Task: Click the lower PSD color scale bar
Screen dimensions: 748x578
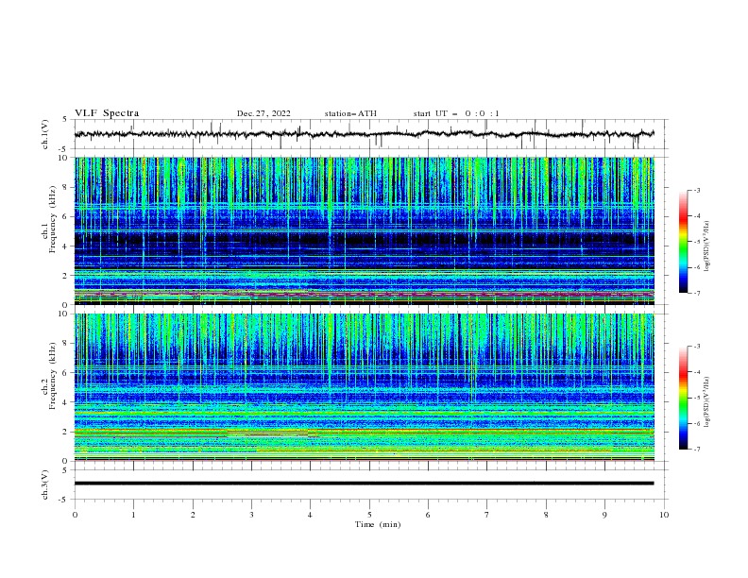Action: [684, 398]
